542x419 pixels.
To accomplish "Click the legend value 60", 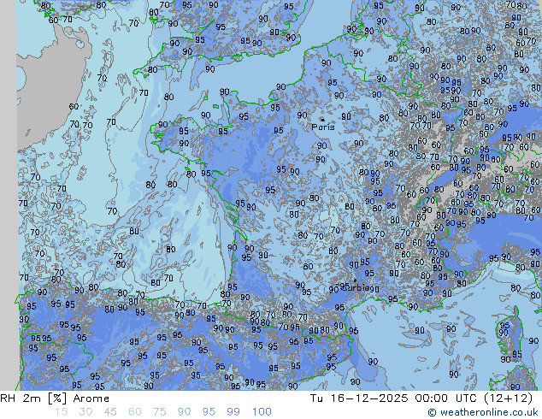I will (x=135, y=412).
